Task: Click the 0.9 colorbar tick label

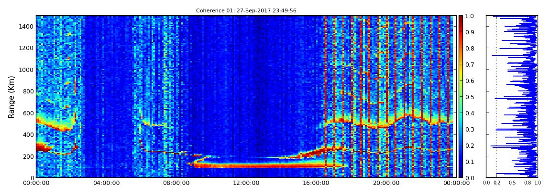Action: coord(469,32)
